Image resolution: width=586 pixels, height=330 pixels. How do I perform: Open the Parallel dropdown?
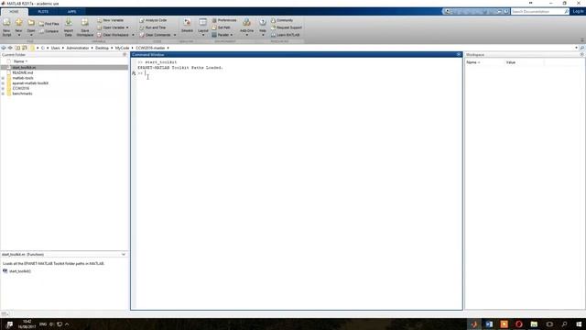pyautogui.click(x=222, y=35)
